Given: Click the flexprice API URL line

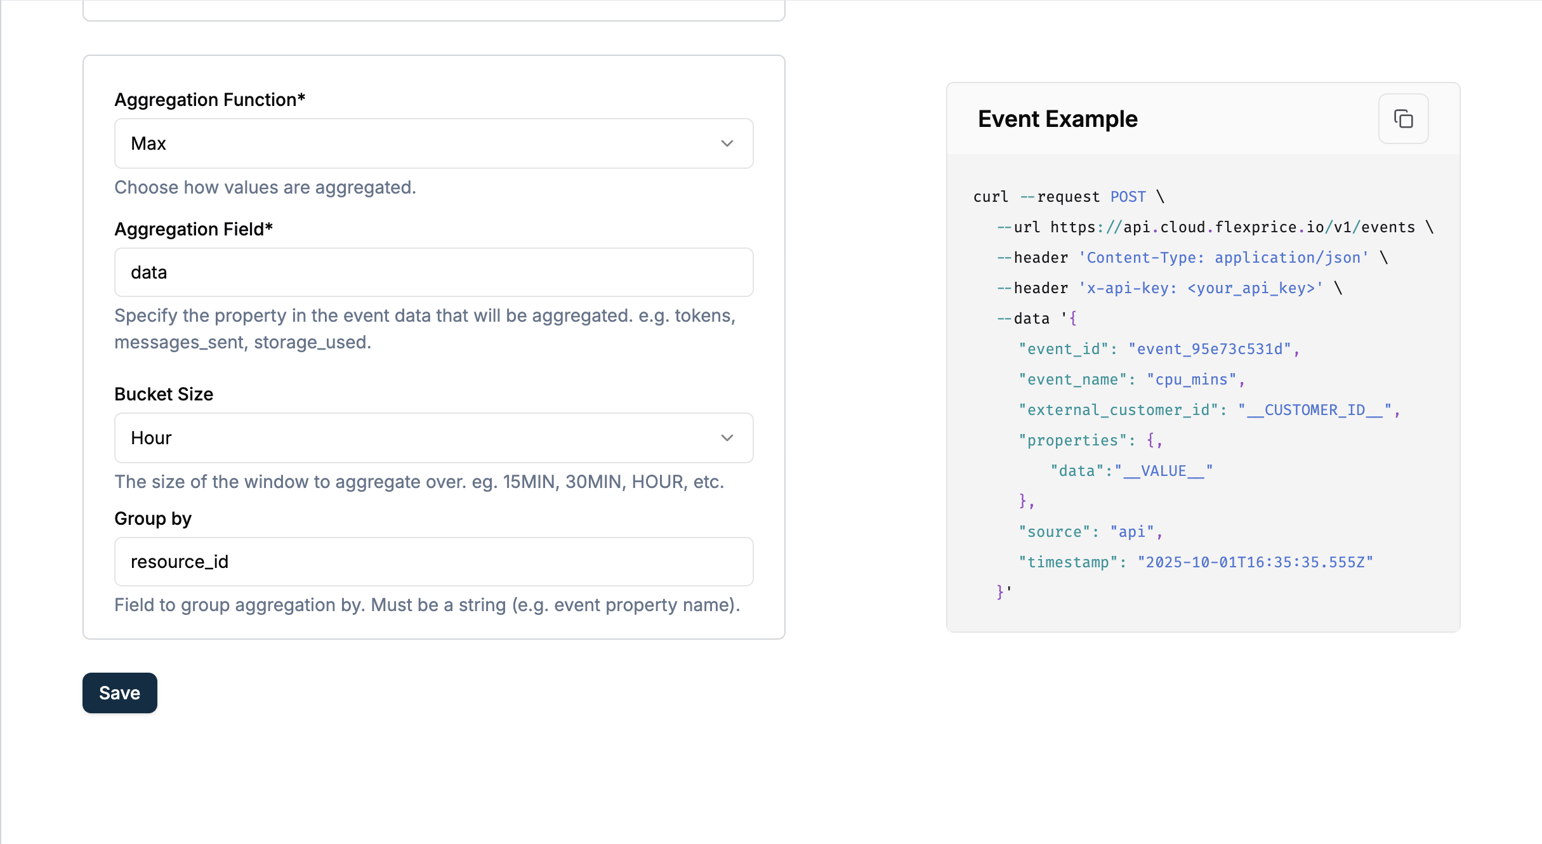Looking at the screenshot, I should [1215, 227].
